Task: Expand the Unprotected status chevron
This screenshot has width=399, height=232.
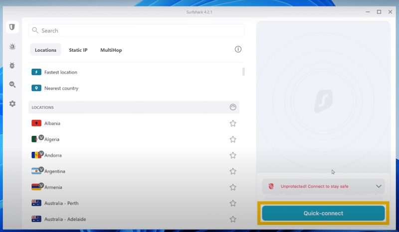Action: [379, 186]
